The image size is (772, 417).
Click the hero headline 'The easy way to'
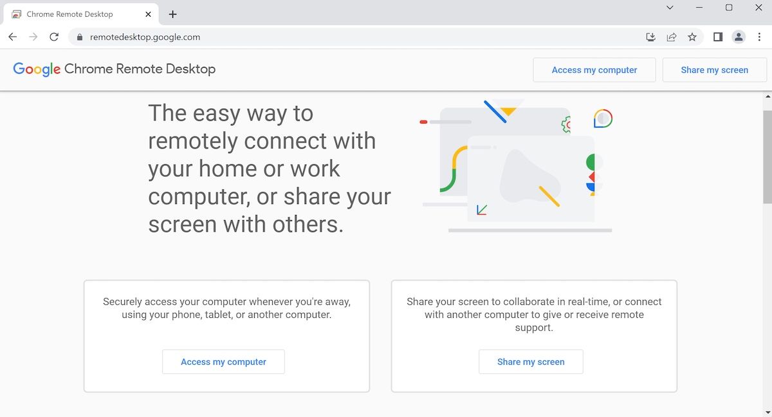click(231, 113)
